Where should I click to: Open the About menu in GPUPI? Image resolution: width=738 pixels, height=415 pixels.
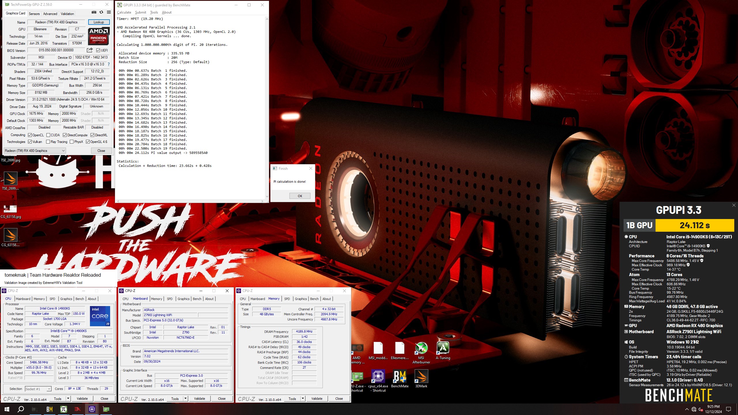click(x=167, y=12)
